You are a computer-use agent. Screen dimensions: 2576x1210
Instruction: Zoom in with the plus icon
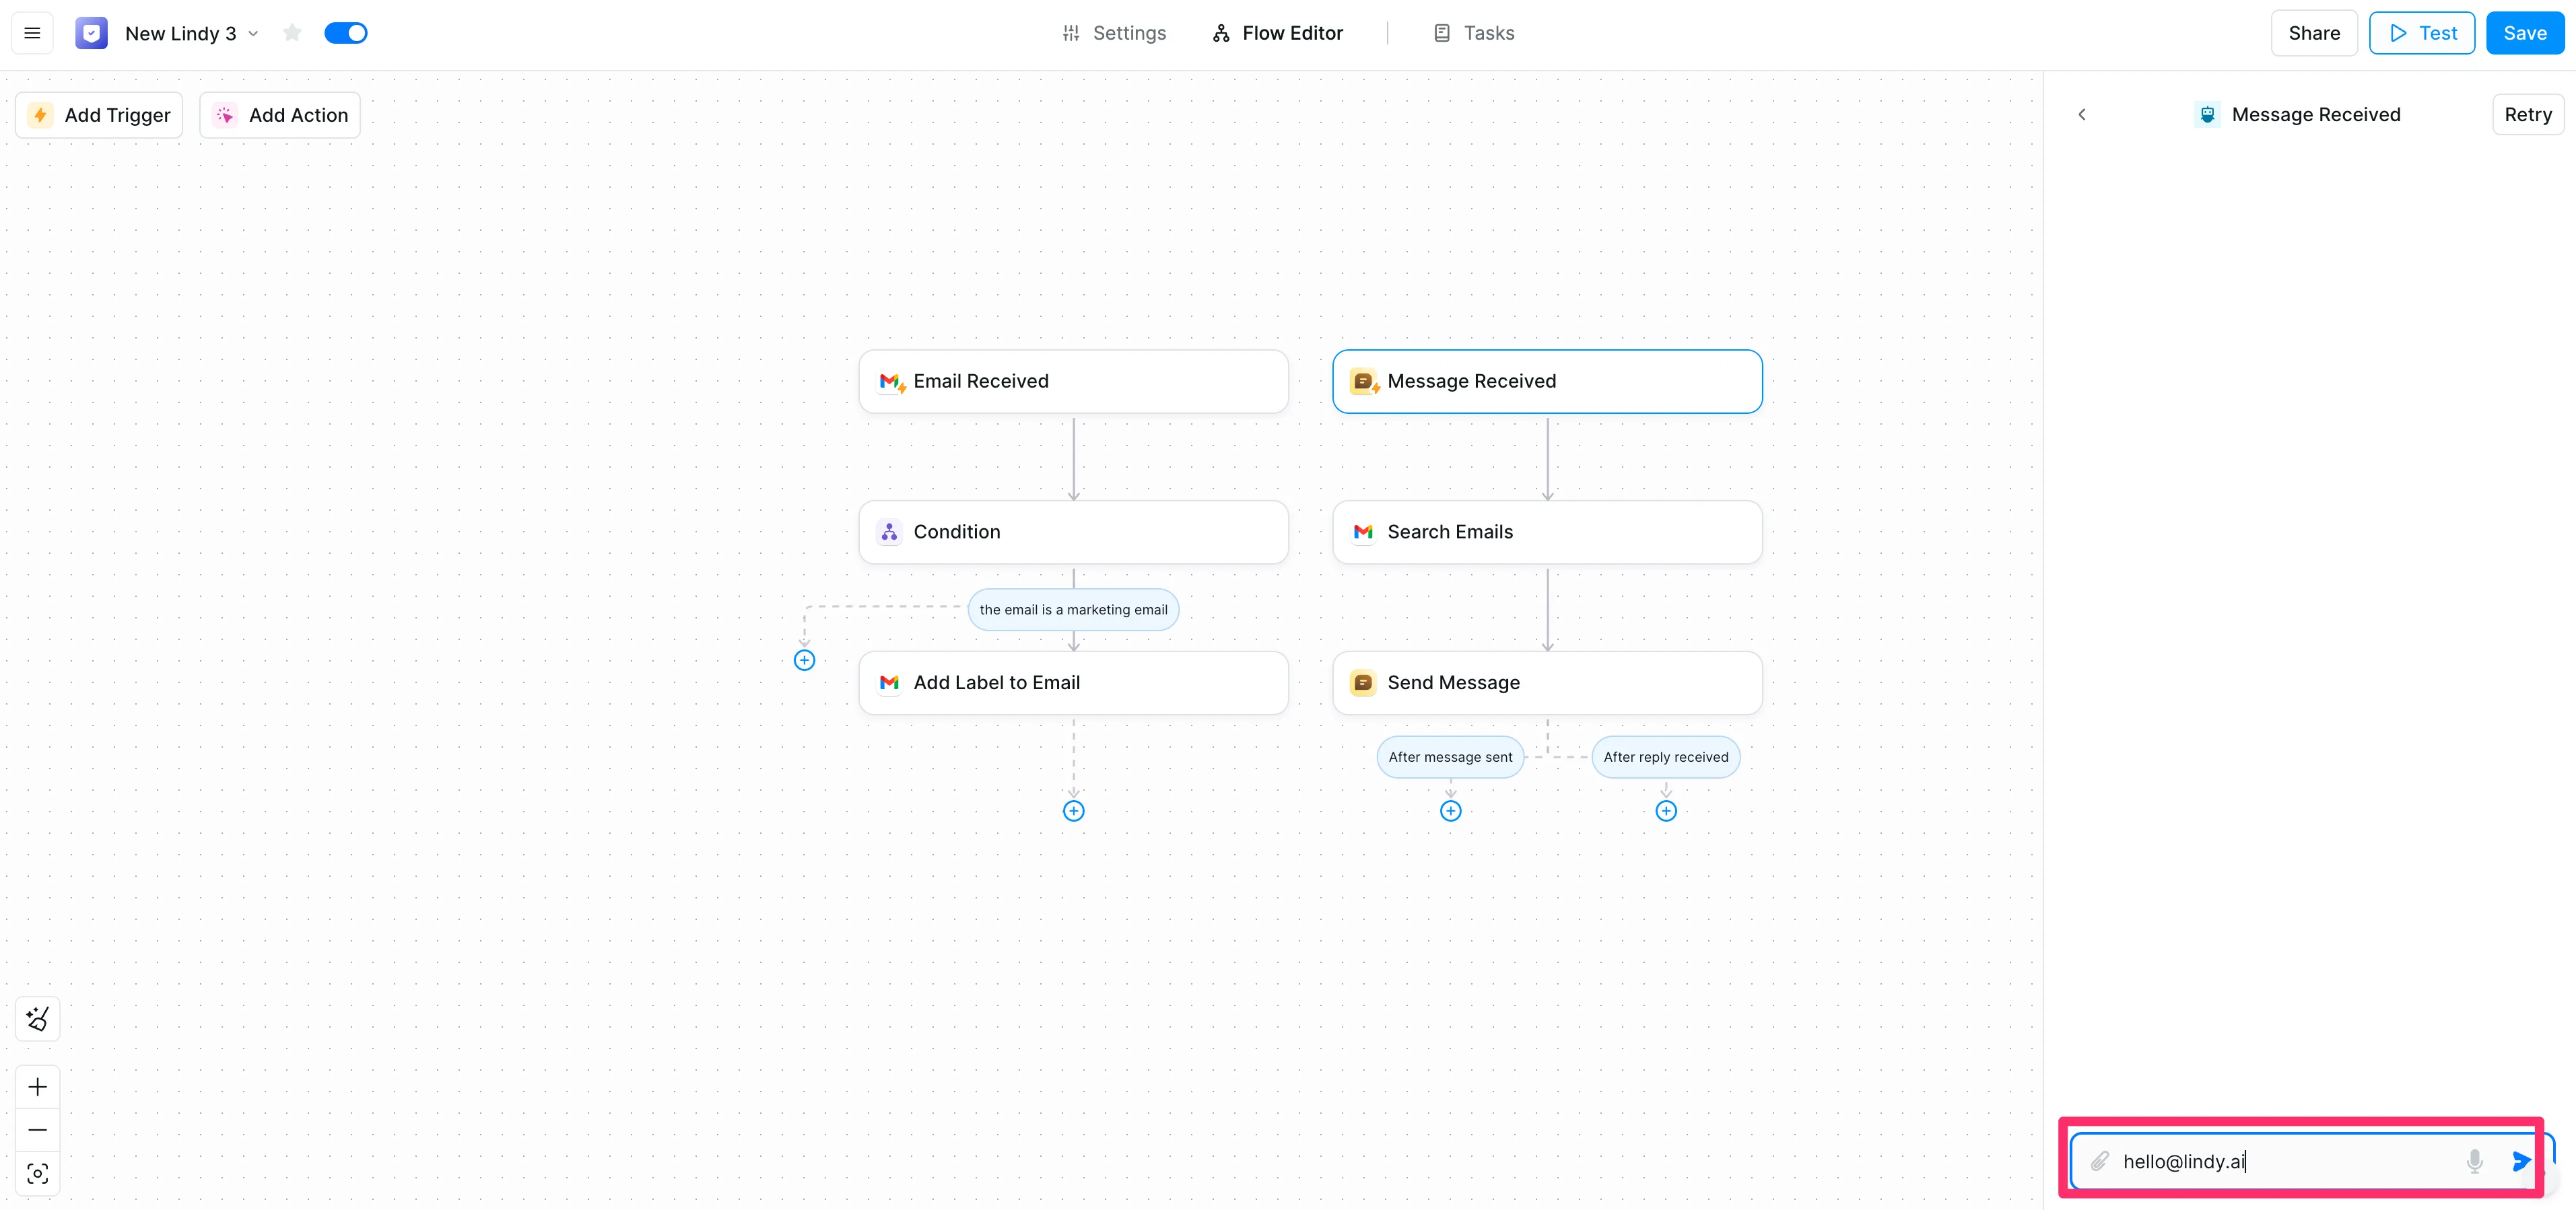click(38, 1086)
